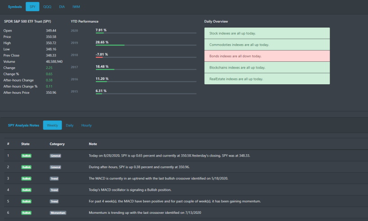Click the State column header
368x221 pixels.
click(x=25, y=144)
